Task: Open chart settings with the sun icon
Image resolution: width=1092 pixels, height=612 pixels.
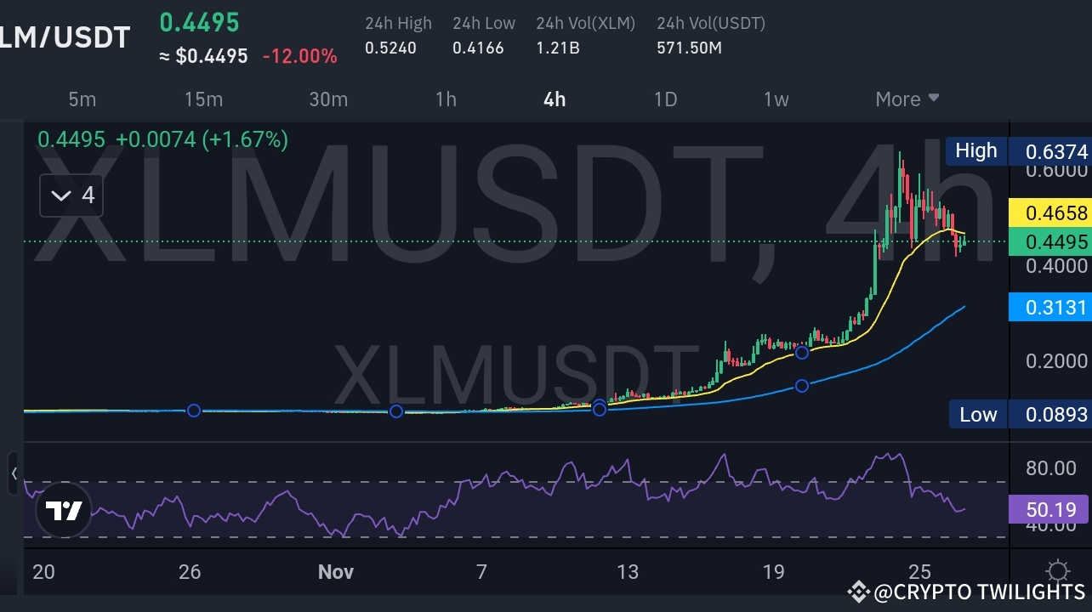Action: (x=1057, y=571)
